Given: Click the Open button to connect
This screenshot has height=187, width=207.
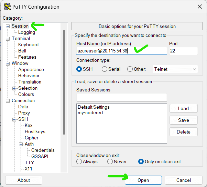Looking at the screenshot, I should pos(143,180).
